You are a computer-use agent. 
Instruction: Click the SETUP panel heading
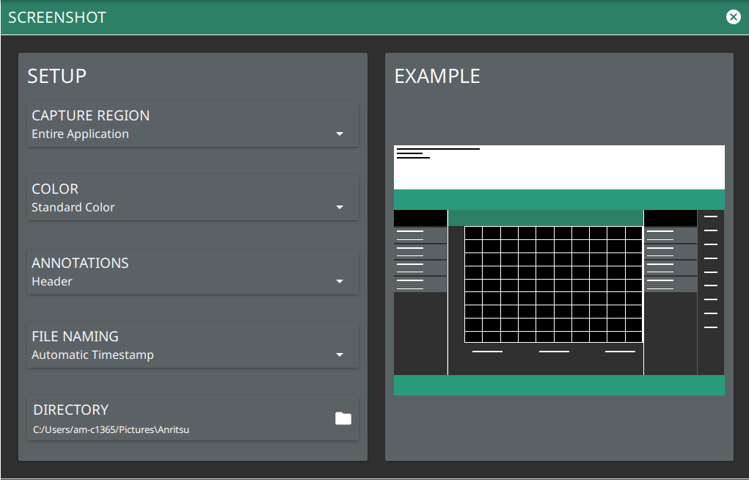[x=56, y=76]
